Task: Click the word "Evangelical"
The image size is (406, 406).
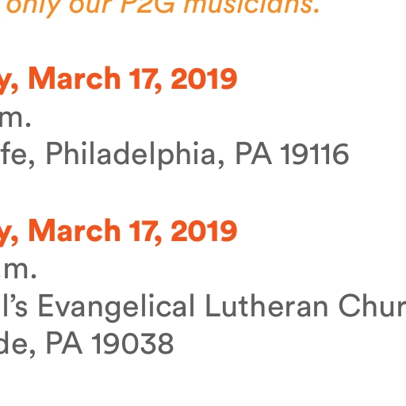Action: pos(117,308)
